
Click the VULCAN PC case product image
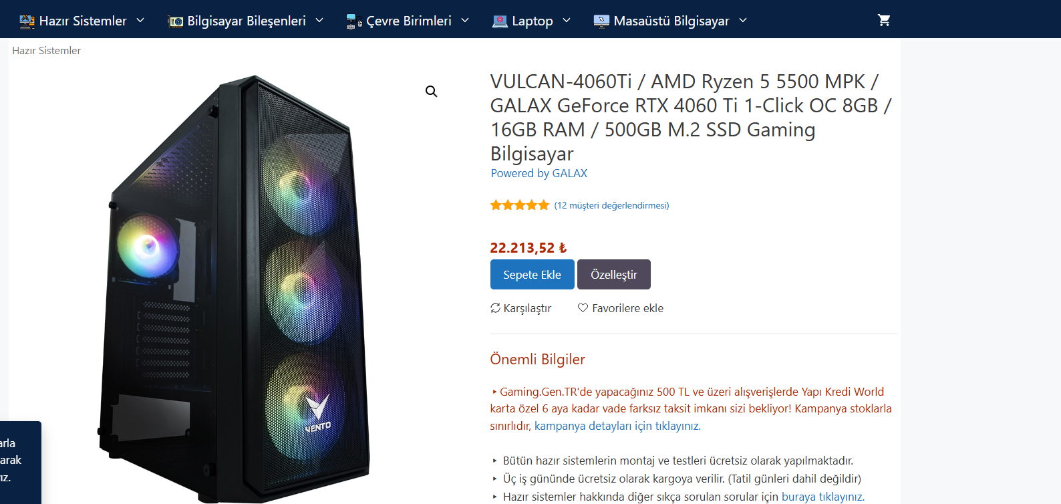pos(234,287)
